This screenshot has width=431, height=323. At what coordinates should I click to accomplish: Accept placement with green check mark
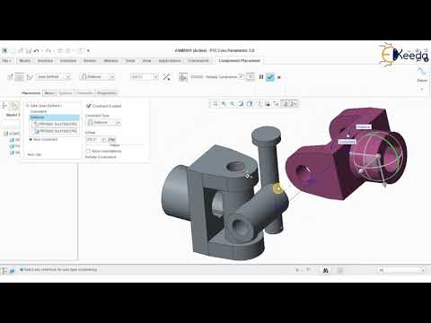270,77
